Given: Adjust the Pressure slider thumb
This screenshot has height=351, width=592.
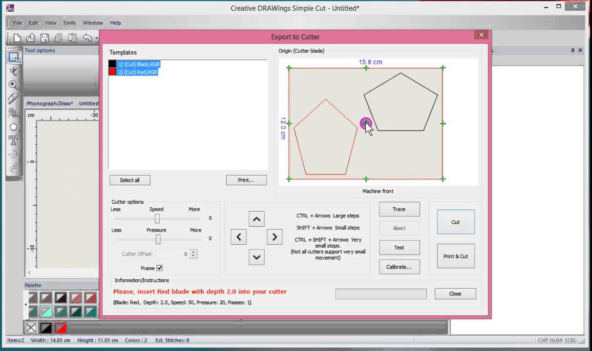Looking at the screenshot, I should point(158,239).
